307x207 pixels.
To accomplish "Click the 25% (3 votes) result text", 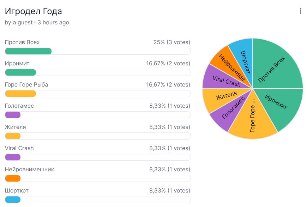I will coord(171,42).
